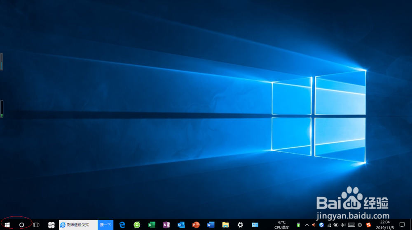
Task: Open Cortana circle search button
Action: pos(21,225)
